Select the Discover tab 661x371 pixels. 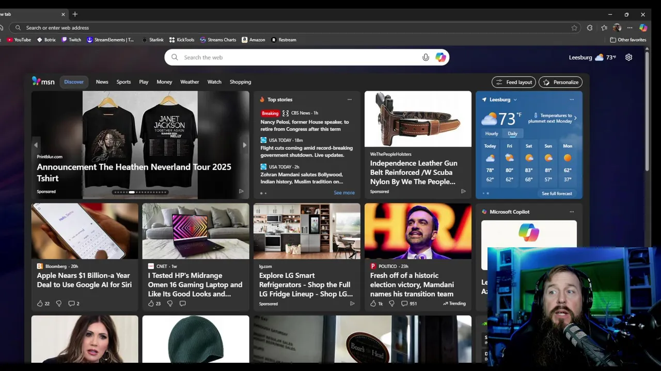coord(74,82)
